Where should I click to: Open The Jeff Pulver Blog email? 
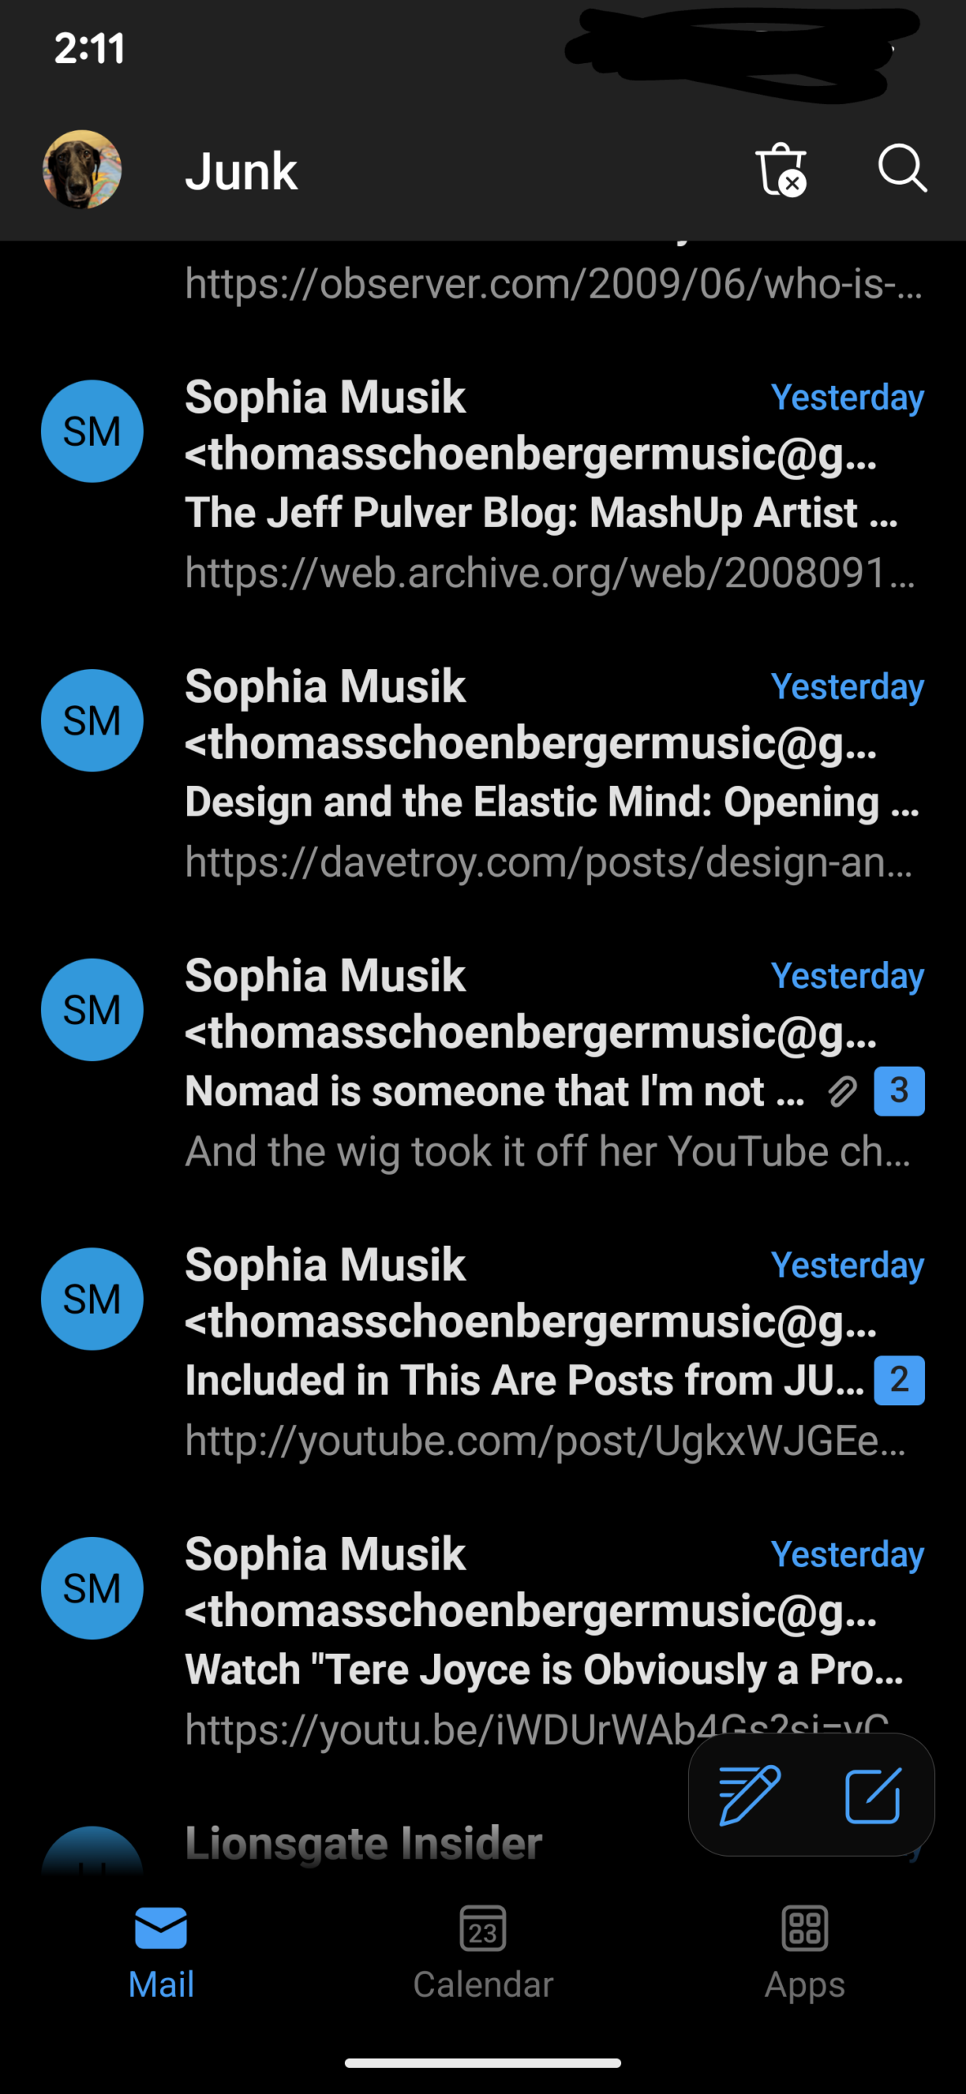pyautogui.click(x=539, y=514)
